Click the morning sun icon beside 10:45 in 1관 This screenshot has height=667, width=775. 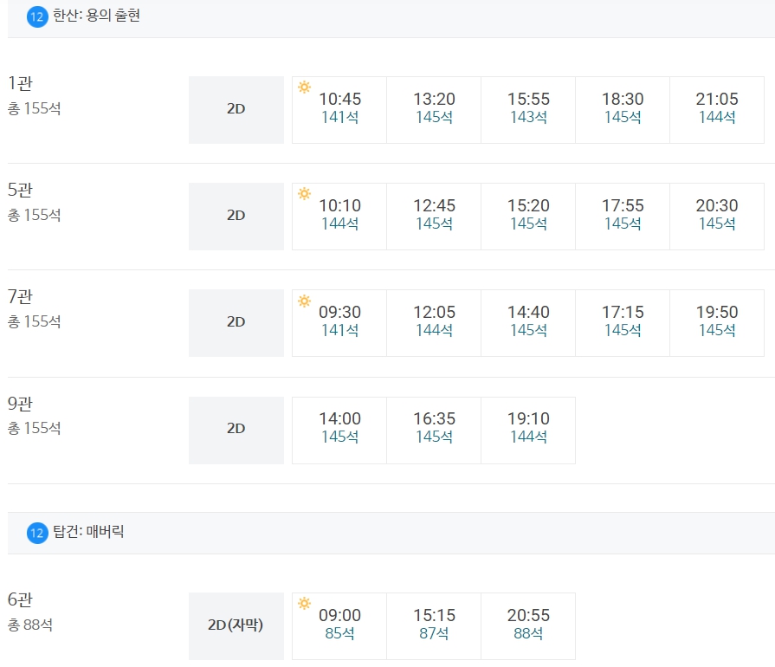pyautogui.click(x=304, y=88)
